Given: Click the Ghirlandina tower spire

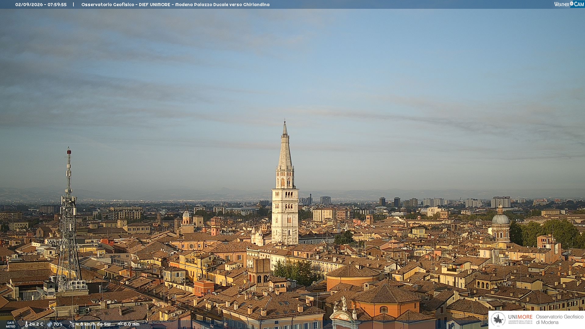Looking at the screenshot, I should click(x=285, y=146).
